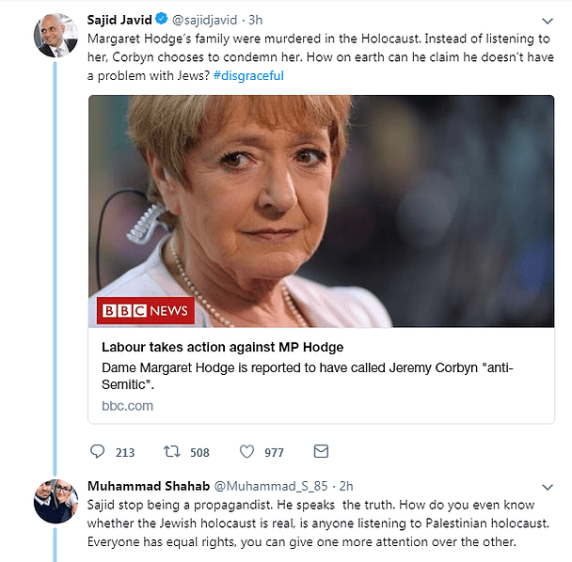Send tweet via direct message envelope
This screenshot has height=562, width=572.
pyautogui.click(x=321, y=451)
